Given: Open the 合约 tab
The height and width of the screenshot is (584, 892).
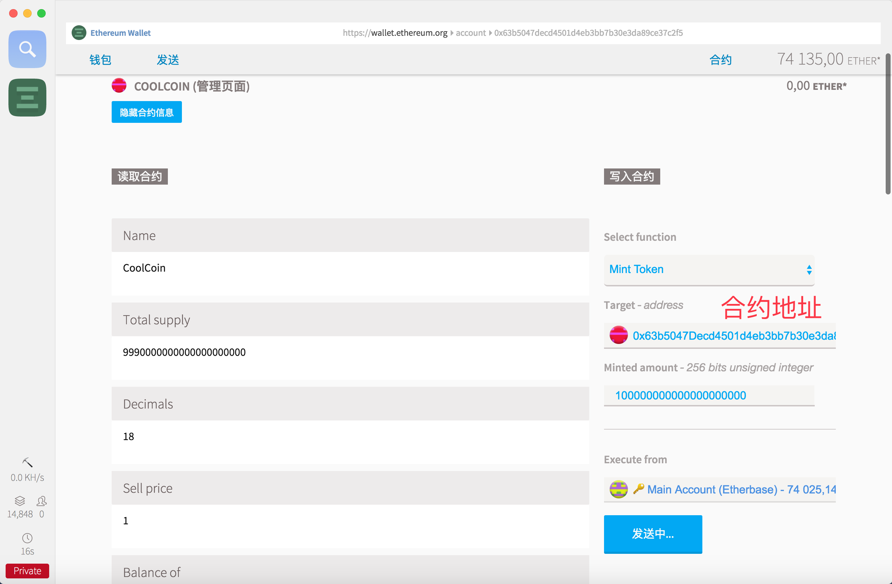Looking at the screenshot, I should tap(720, 60).
